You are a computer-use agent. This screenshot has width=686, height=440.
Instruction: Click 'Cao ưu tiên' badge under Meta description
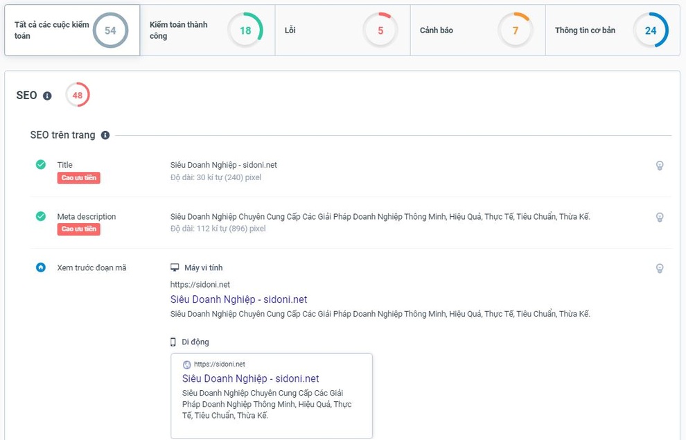79,229
